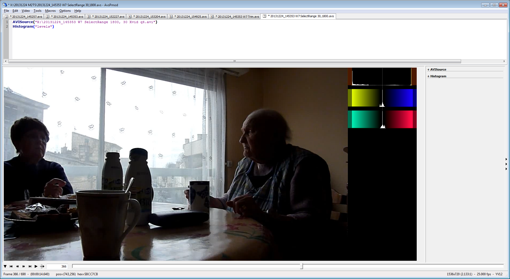This screenshot has width=510, height=279.
Task: Advance to the next frame
Action: (24, 266)
